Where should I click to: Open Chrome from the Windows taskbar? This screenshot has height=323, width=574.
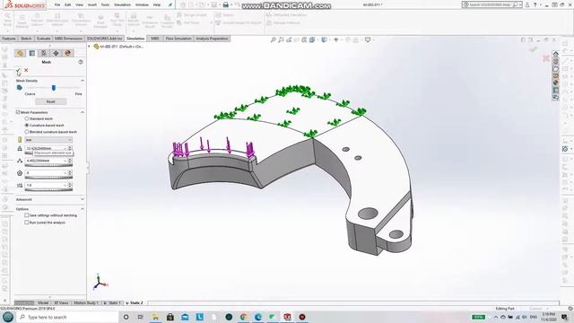pyautogui.click(x=243, y=317)
